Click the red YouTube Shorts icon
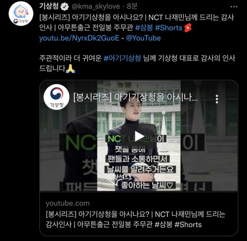Viewport: 247px width, 241px height. click(188, 28)
